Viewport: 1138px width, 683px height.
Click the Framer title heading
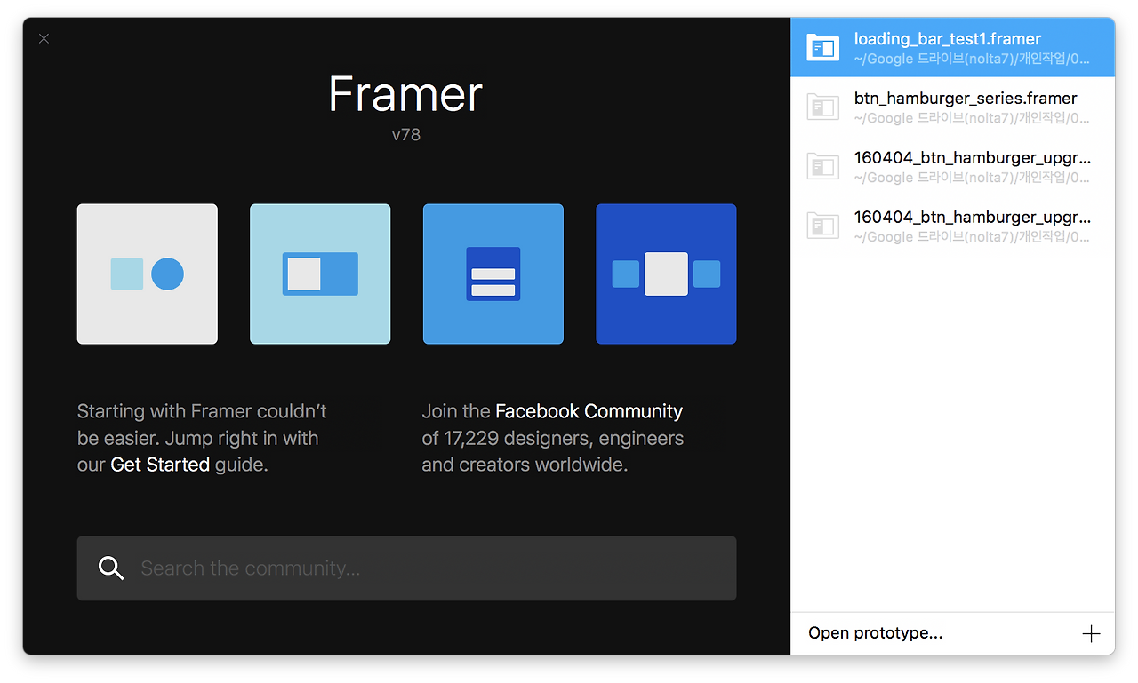coord(405,94)
